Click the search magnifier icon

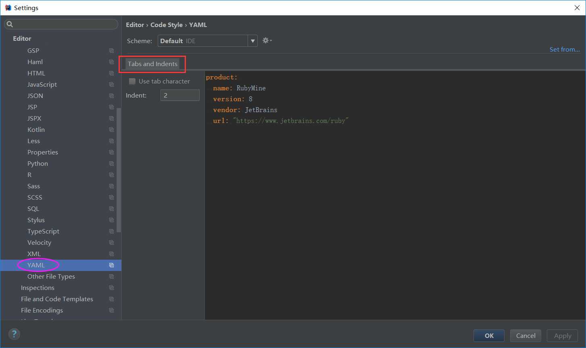pos(10,24)
